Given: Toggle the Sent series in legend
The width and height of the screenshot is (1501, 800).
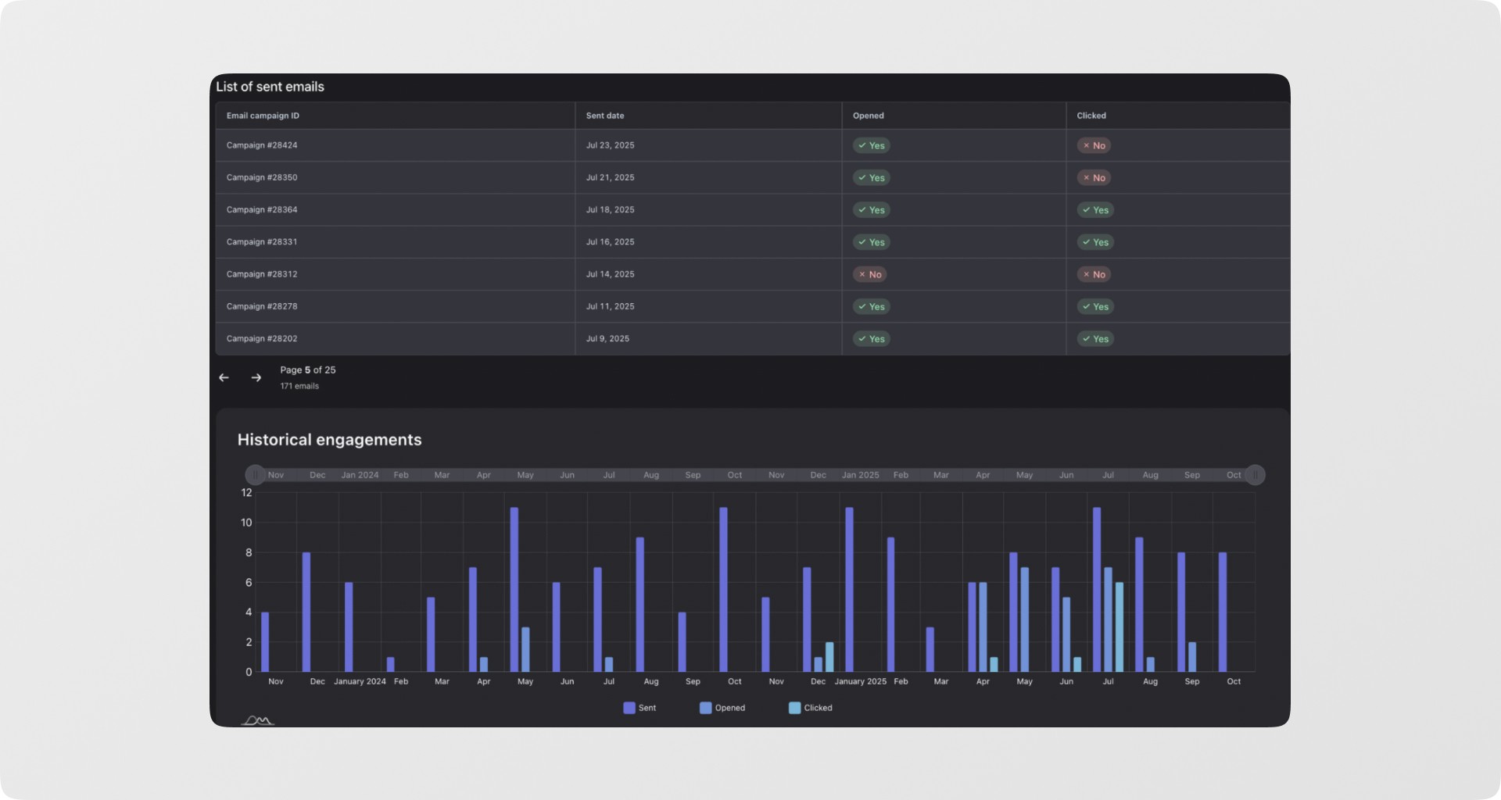Looking at the screenshot, I should [639, 708].
